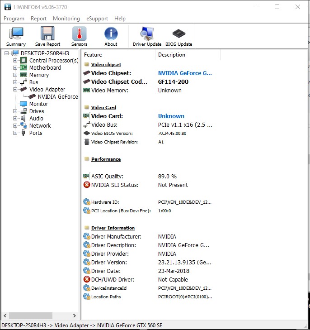This screenshot has height=330, width=310.
Task: Open the Summary toolbar icon
Action: [x=16, y=36]
